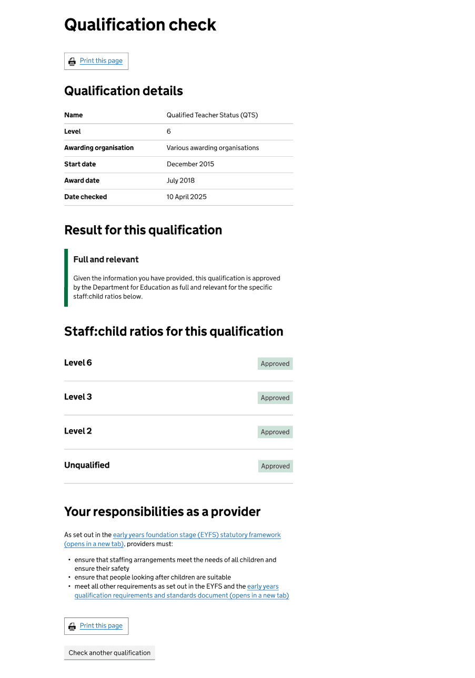Image resolution: width=475 pixels, height=678 pixels.
Task: Select the Full and relevant status heading
Action: tap(106, 259)
